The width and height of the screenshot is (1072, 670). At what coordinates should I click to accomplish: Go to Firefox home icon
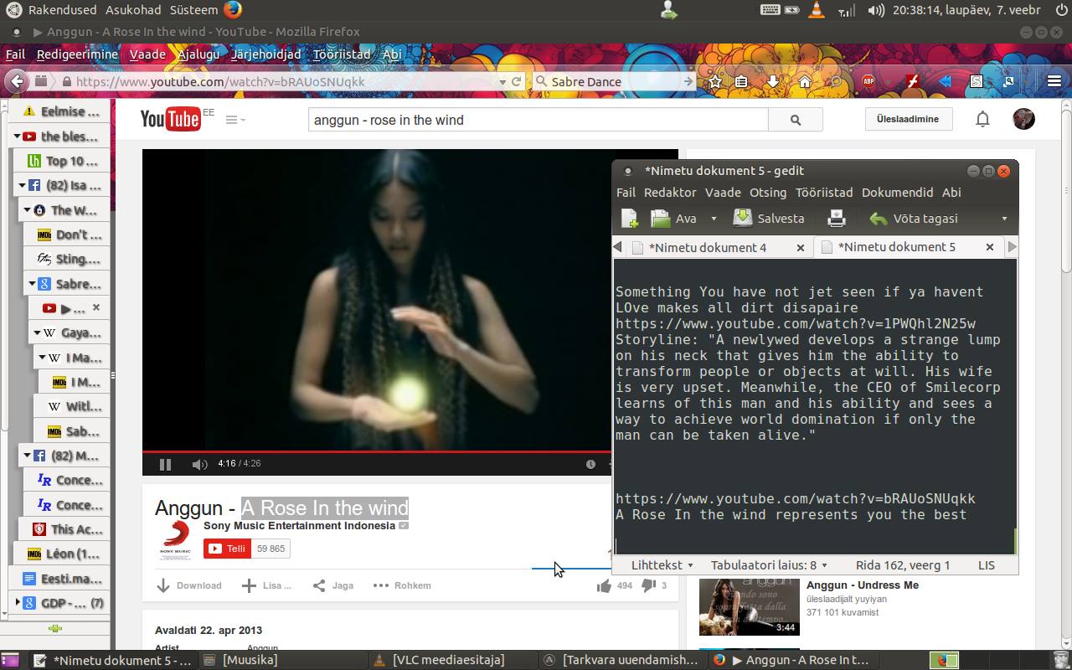[x=804, y=81]
